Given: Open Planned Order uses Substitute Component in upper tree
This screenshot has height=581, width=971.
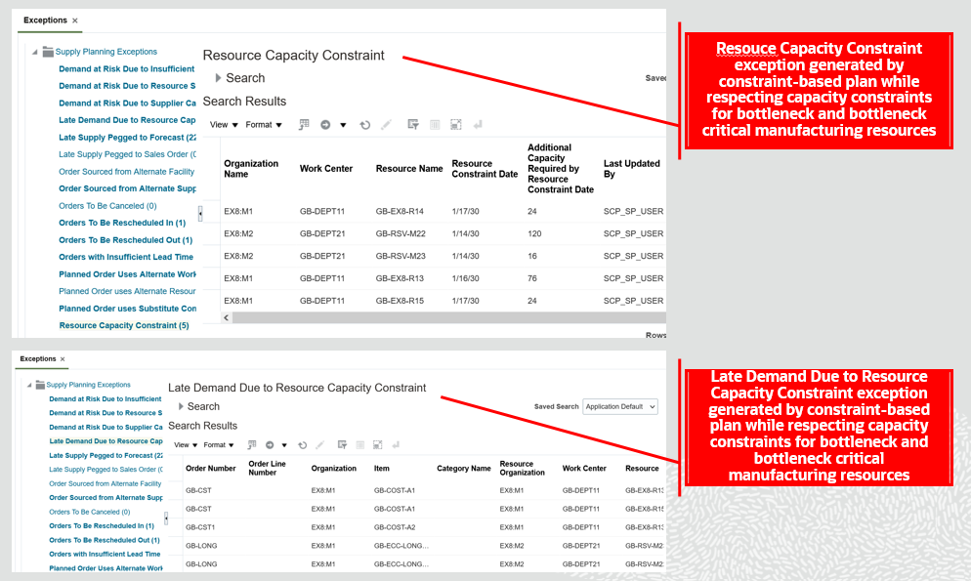Looking at the screenshot, I should 128,309.
